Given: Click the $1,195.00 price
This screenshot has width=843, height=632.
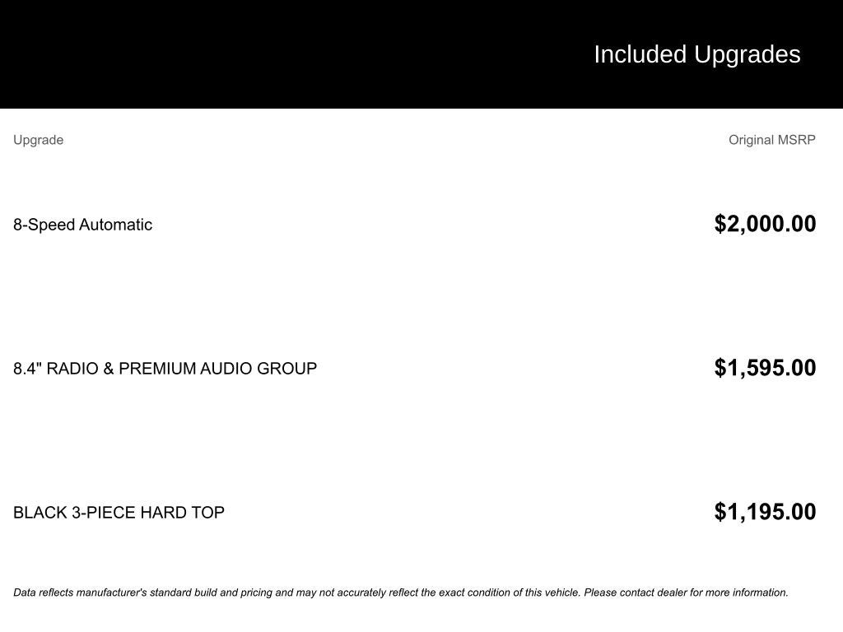Looking at the screenshot, I should 765,512.
